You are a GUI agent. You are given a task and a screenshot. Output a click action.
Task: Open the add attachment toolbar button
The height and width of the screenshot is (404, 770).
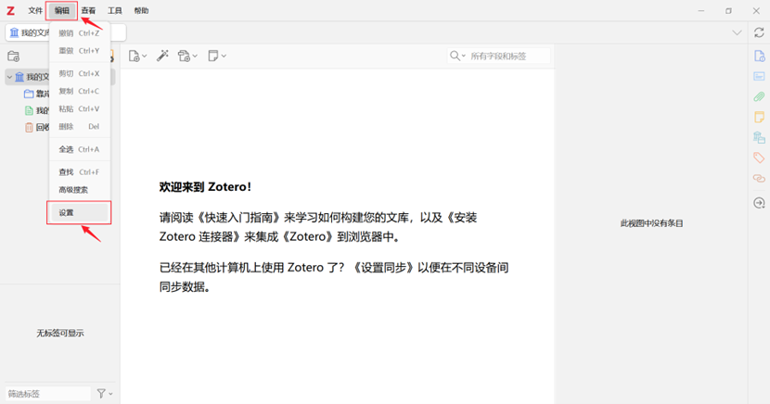pos(187,56)
